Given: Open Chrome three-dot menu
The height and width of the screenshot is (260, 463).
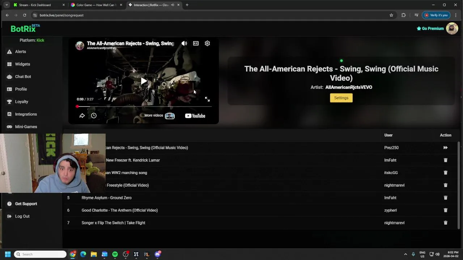Looking at the screenshot, I should [x=456, y=15].
